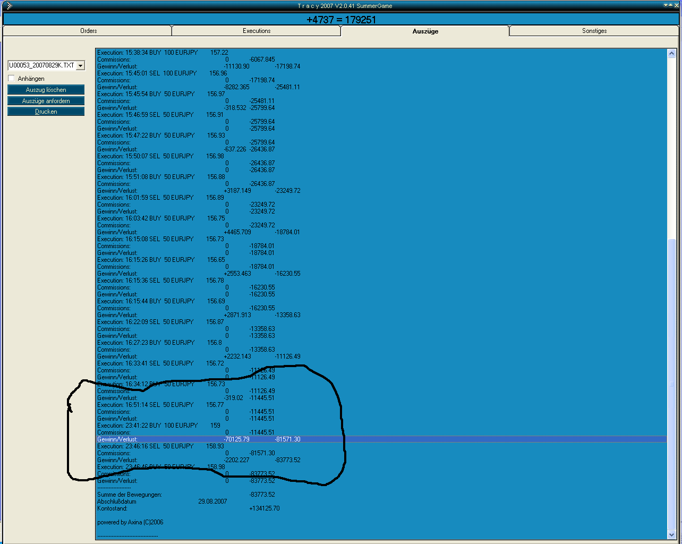Click the Auszüge anfordern button
The height and width of the screenshot is (544, 682).
(46, 101)
